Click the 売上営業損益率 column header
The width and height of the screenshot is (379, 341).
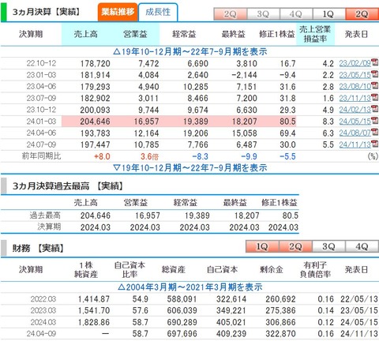[315, 34]
